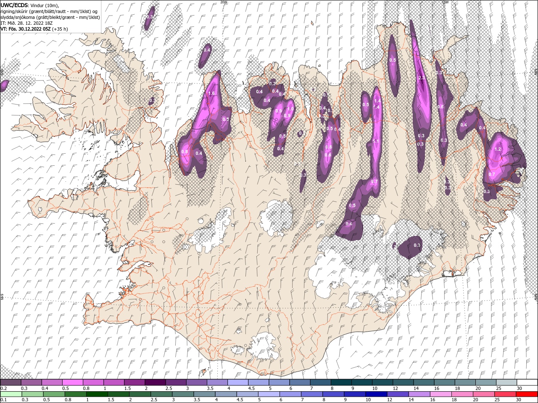
Task: Click the slydda/snjókoma legend description line
Action: (x=50, y=17)
